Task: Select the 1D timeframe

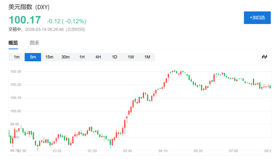Action: (x=114, y=57)
